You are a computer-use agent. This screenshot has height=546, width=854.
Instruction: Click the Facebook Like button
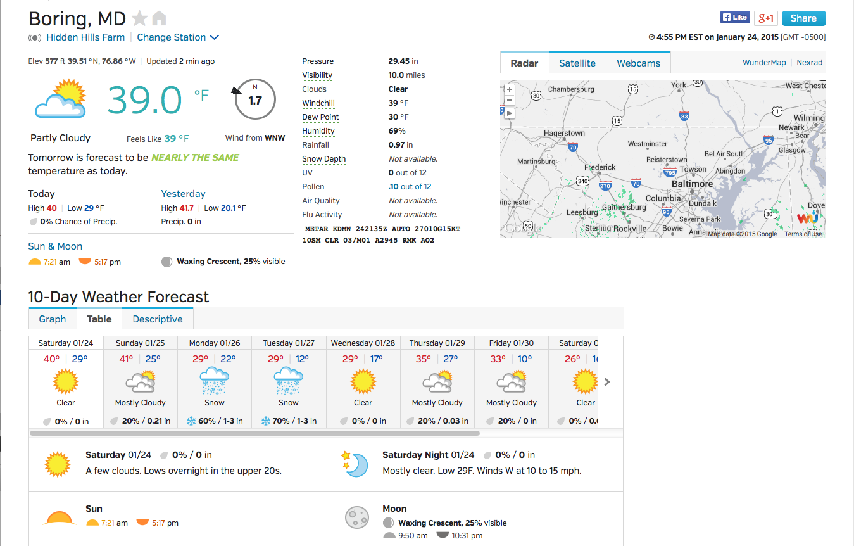[735, 18]
